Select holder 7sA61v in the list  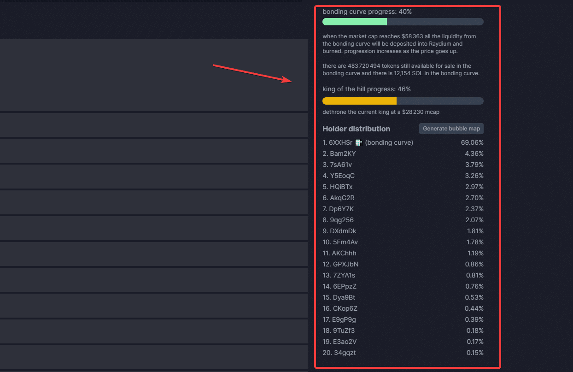pos(340,165)
